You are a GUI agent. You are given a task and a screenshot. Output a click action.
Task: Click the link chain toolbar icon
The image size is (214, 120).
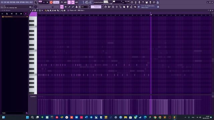(x=73, y=7)
